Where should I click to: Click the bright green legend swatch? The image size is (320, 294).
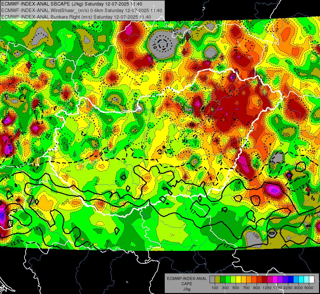(x=228, y=279)
